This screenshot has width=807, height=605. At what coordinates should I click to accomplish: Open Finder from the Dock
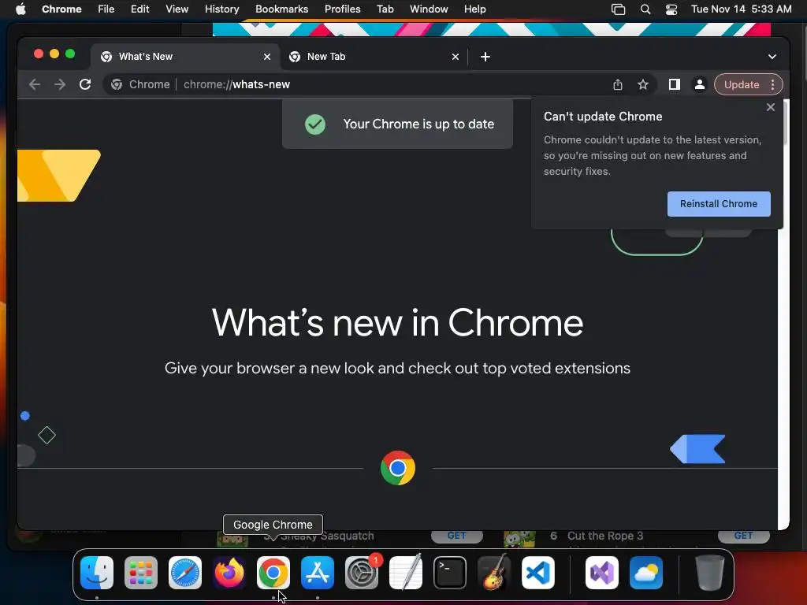point(97,573)
